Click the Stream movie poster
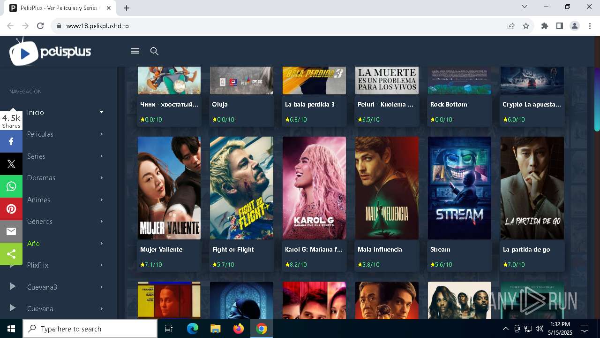600x338 pixels. point(459,188)
